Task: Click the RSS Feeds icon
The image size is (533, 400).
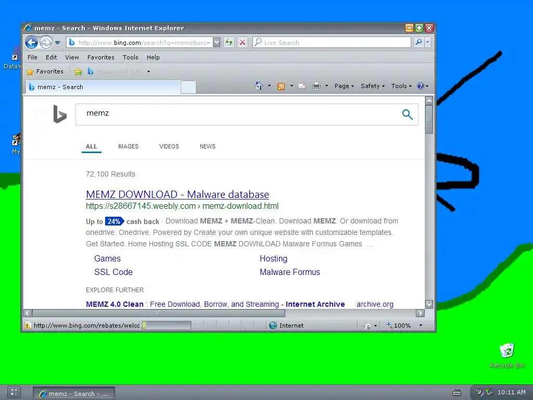Action: click(x=281, y=86)
